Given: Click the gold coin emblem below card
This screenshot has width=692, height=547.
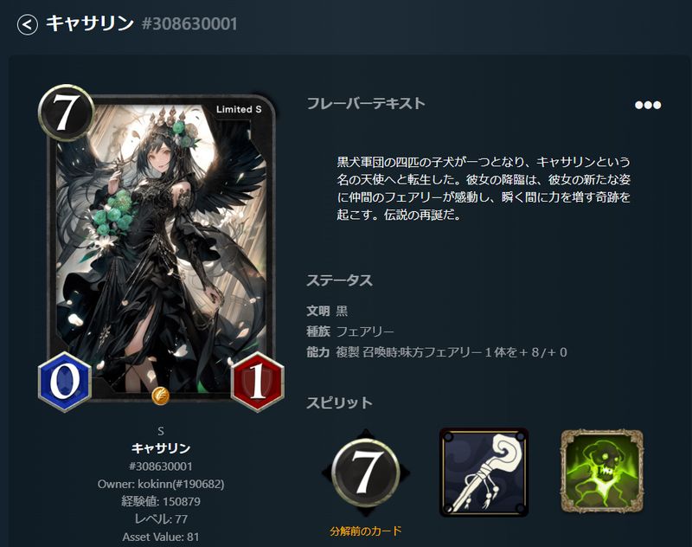Looking at the screenshot, I should [x=161, y=396].
